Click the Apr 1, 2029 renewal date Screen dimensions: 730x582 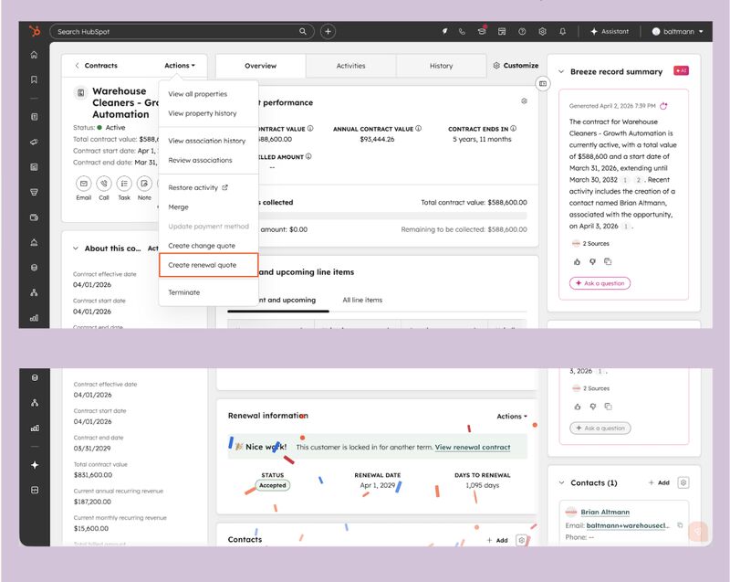click(x=377, y=485)
